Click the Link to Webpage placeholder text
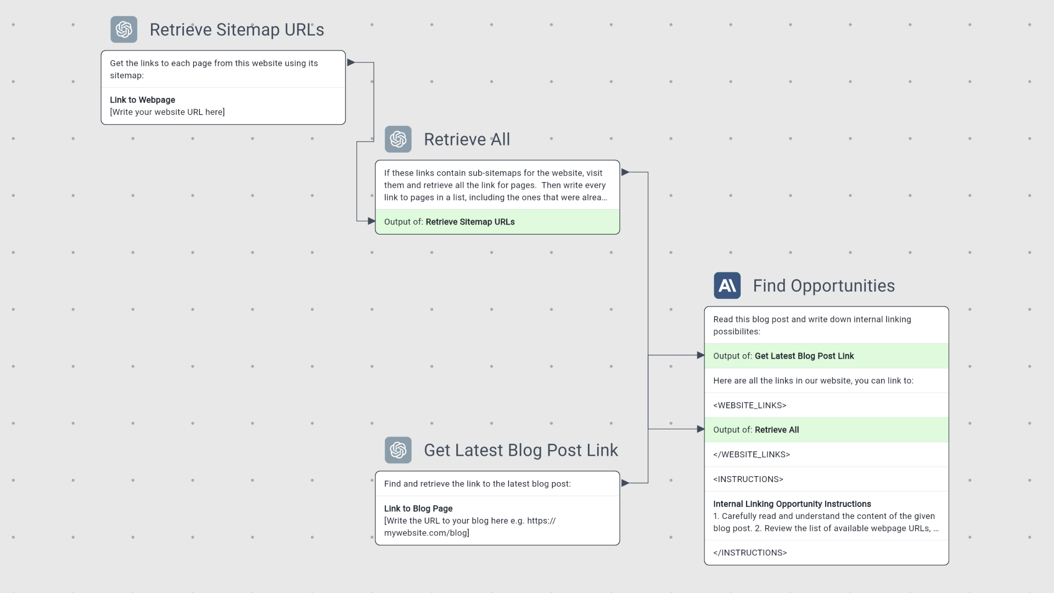The image size is (1054, 593). coord(168,112)
